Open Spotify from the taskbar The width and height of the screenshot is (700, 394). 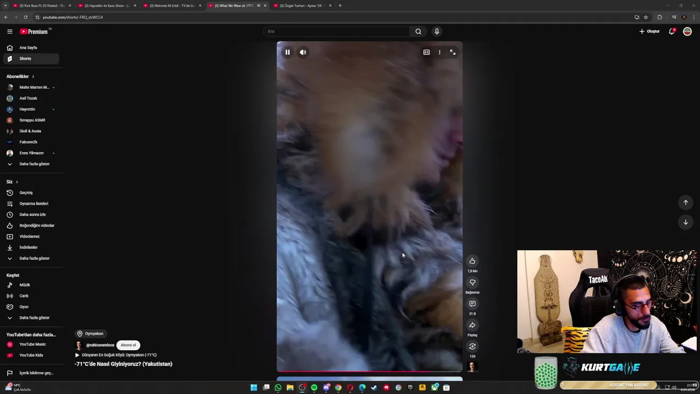(x=314, y=387)
